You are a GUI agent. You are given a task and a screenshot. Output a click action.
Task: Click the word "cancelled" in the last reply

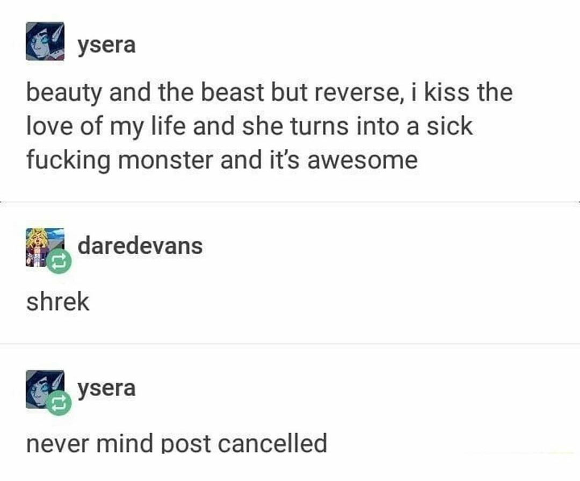pos(273,443)
